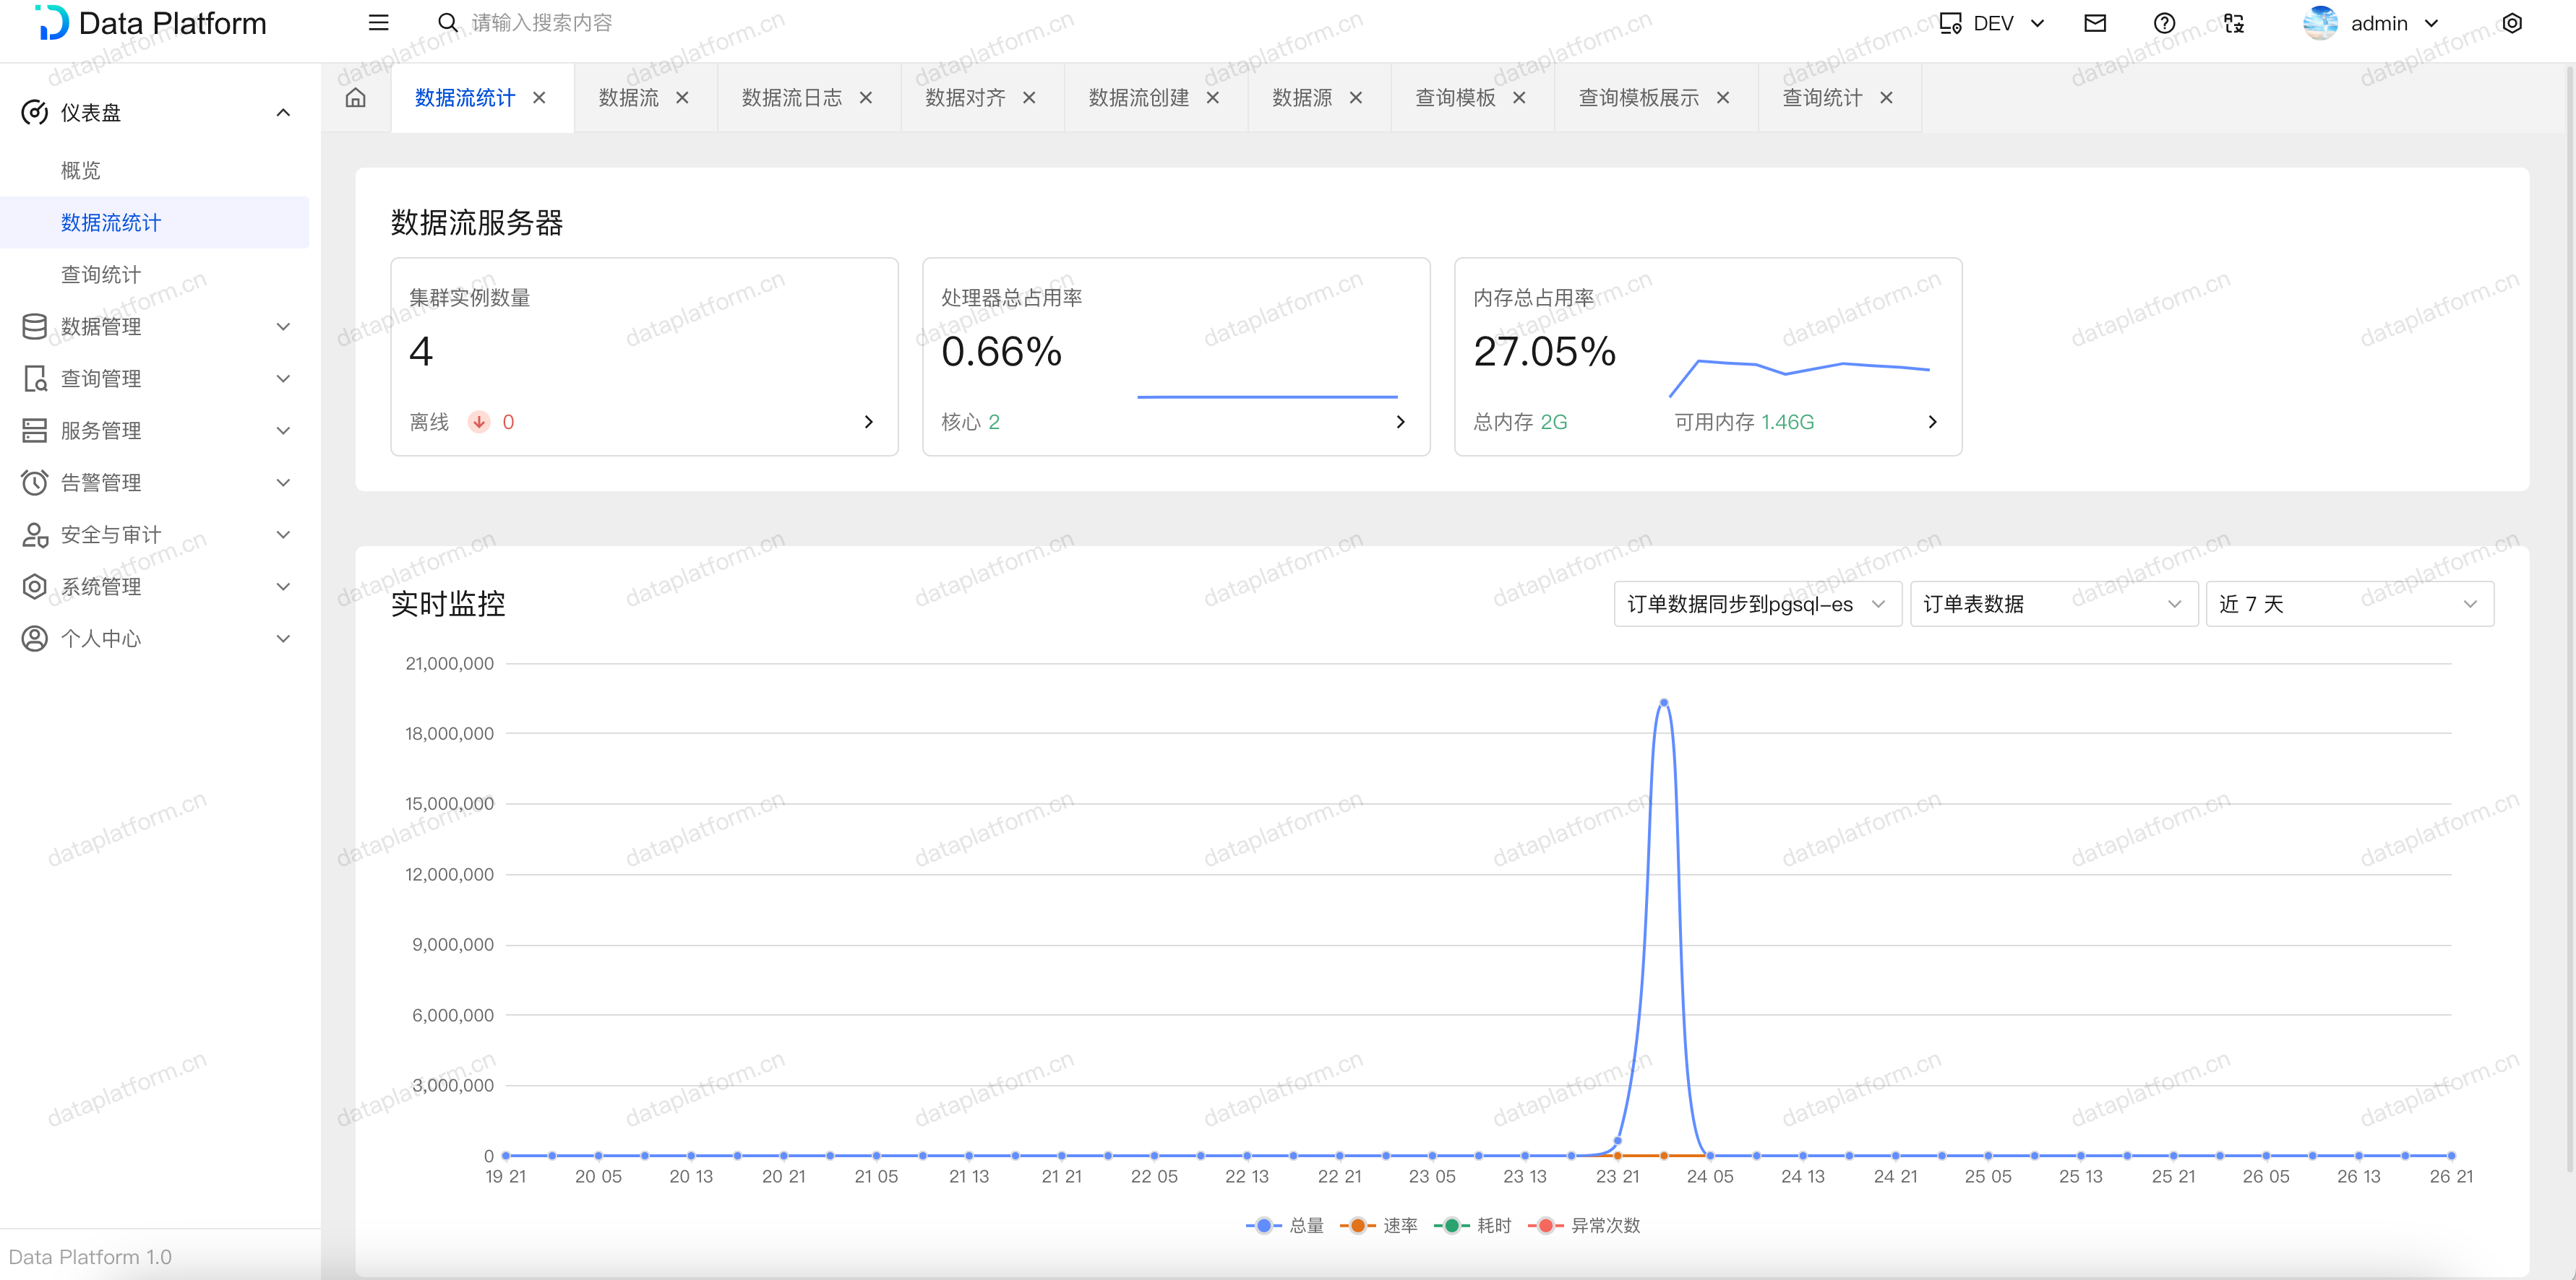
Task: Open the settings hexagon icon in header
Action: [2511, 23]
